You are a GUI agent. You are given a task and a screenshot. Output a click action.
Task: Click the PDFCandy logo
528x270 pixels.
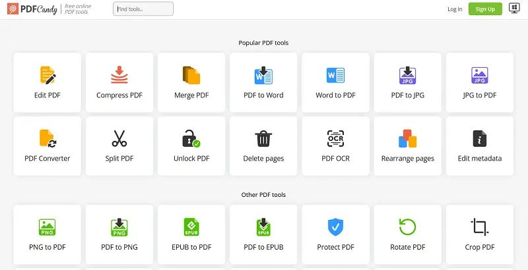(x=32, y=9)
